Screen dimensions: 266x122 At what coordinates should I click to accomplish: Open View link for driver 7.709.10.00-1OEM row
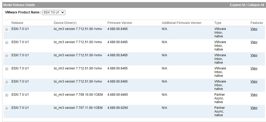[254, 94]
